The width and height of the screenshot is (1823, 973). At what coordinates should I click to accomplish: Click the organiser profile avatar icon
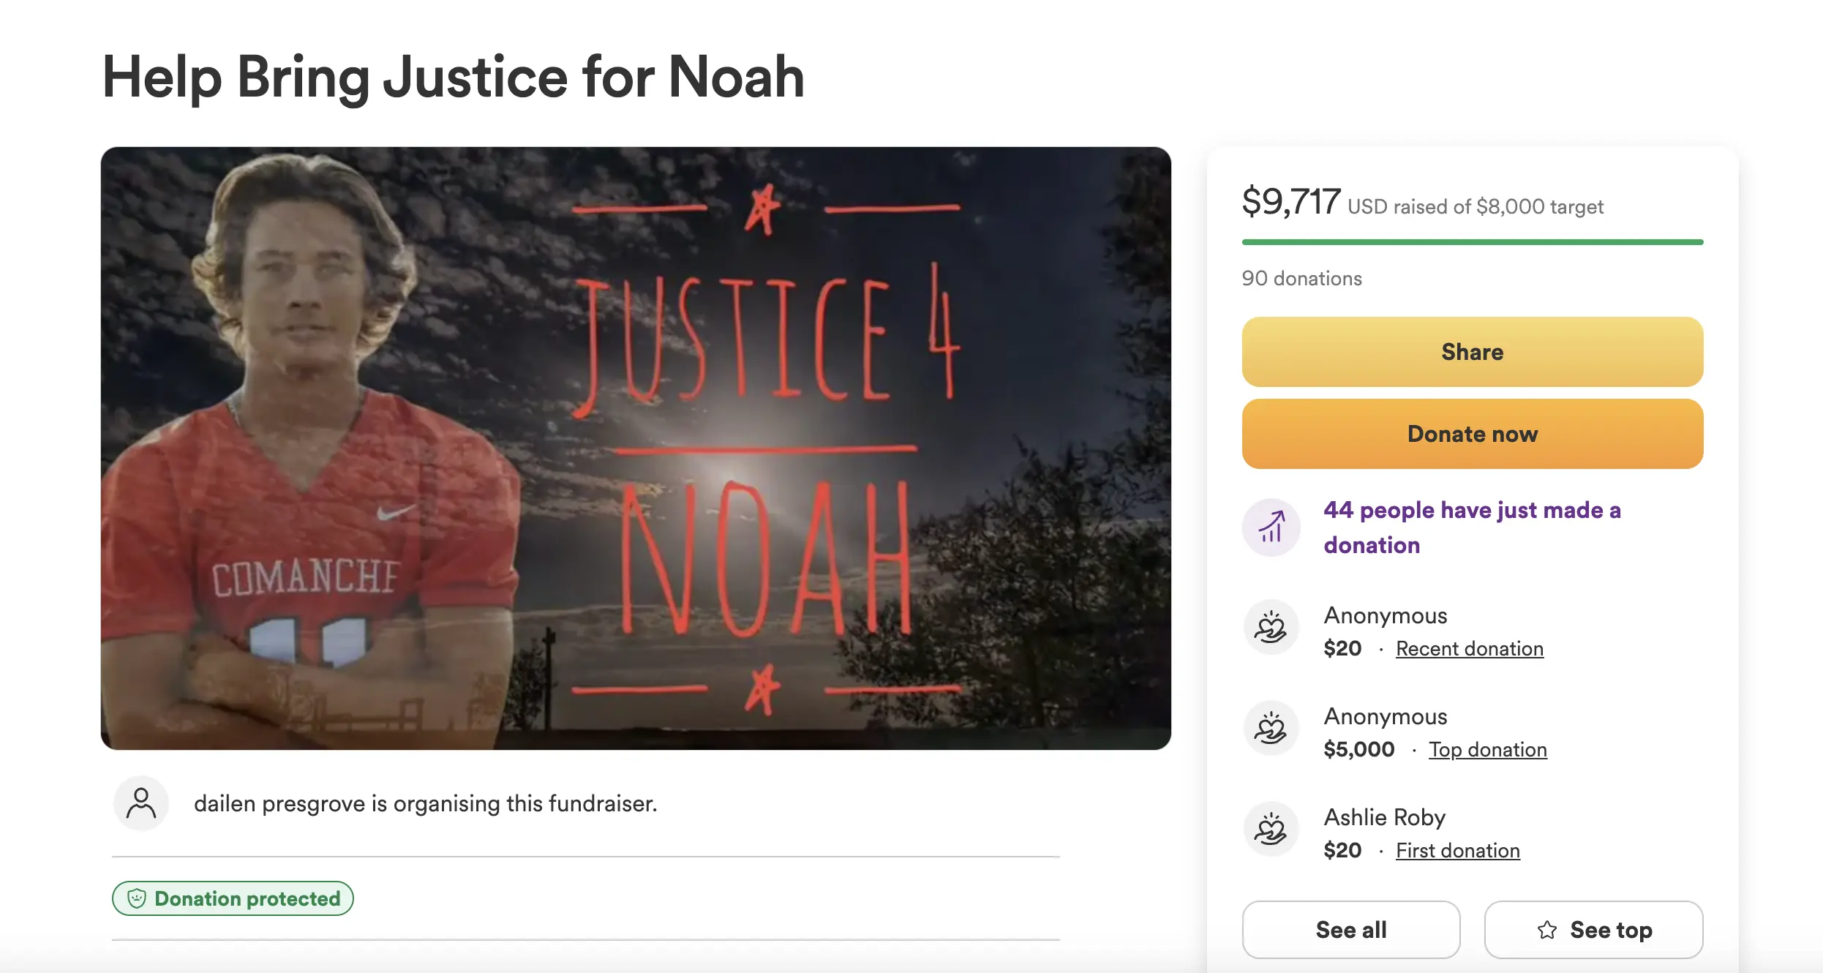coord(141,803)
